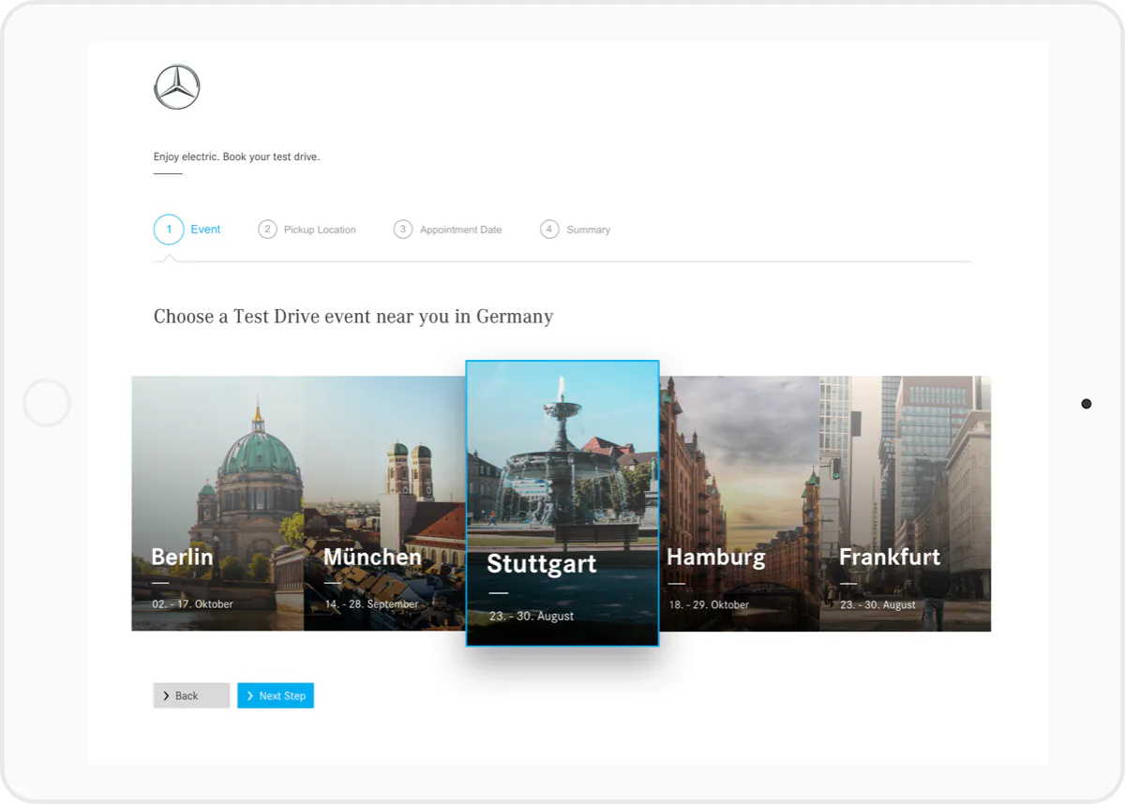Select step 2 circle icon
Viewport: 1125px width, 804px height.
267,230
